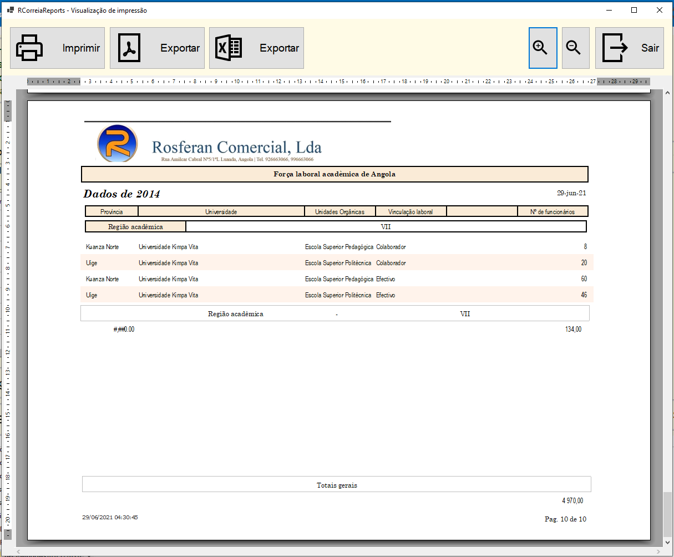The width and height of the screenshot is (674, 557).
Task: Click the Sair button label
Action: pyautogui.click(x=650, y=48)
